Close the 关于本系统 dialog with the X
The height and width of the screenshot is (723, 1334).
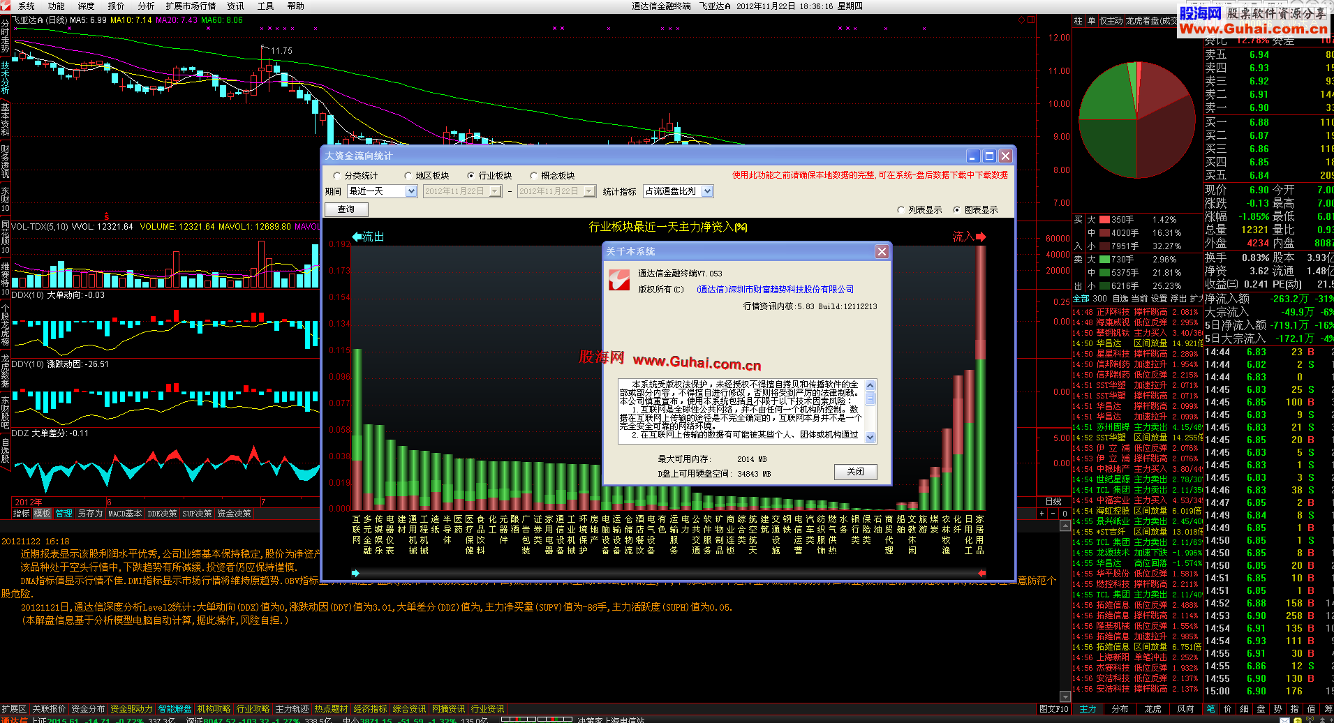tap(882, 251)
